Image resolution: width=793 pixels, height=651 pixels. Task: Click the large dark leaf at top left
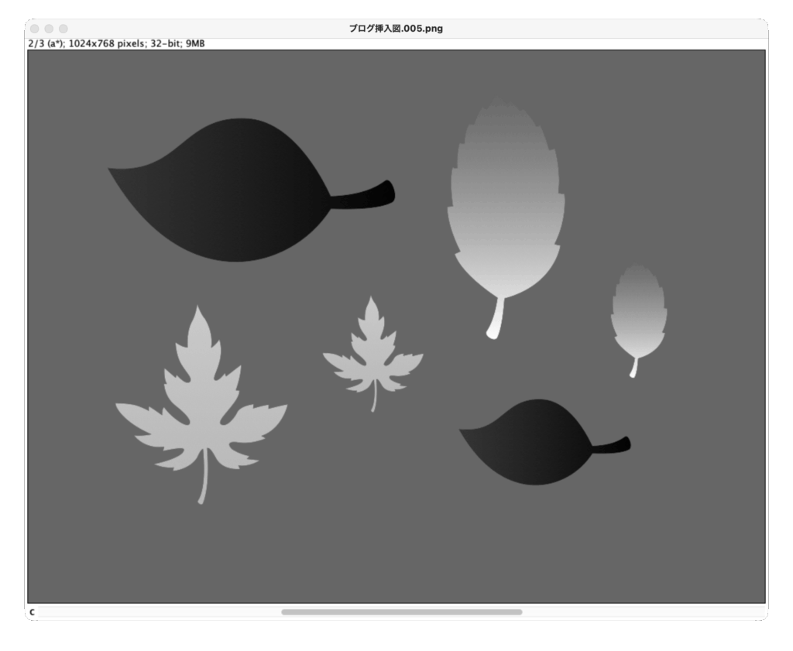[x=225, y=190]
